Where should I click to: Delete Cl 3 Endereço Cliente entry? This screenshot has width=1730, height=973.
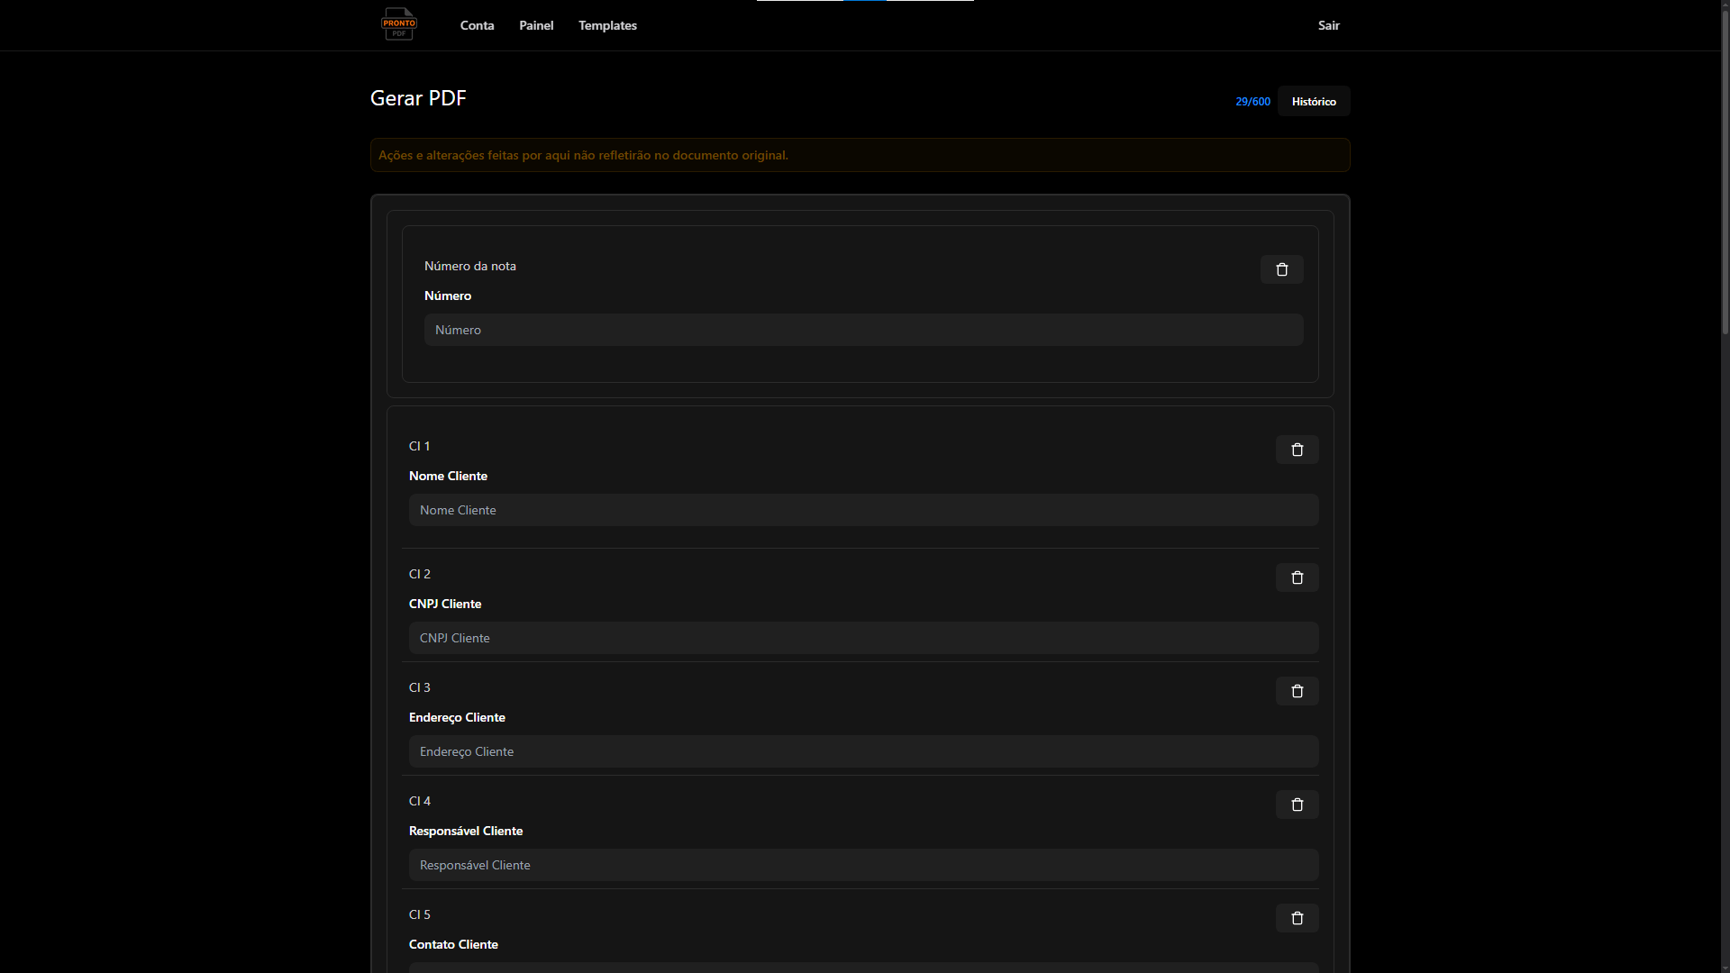pyautogui.click(x=1297, y=691)
